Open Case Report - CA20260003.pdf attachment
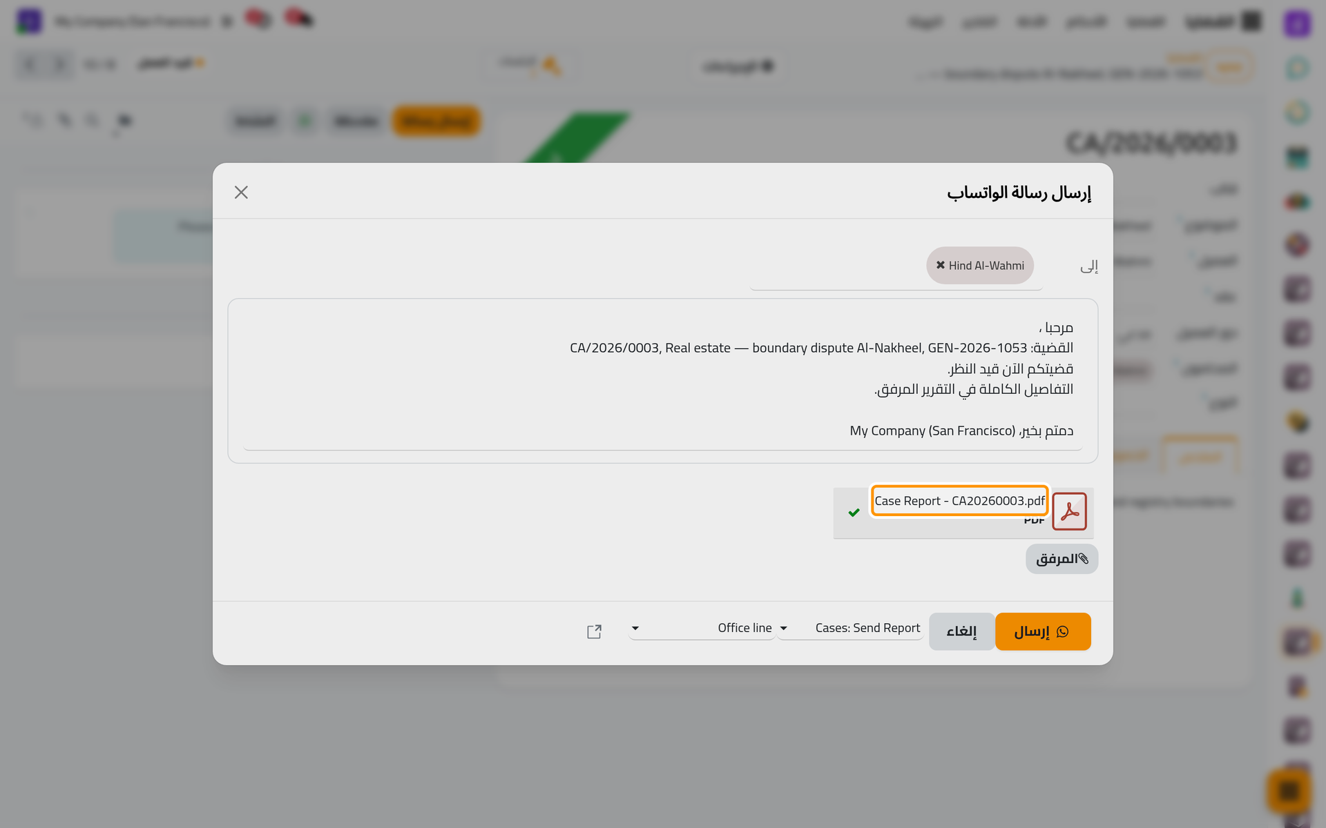The image size is (1326, 828). [x=959, y=501]
